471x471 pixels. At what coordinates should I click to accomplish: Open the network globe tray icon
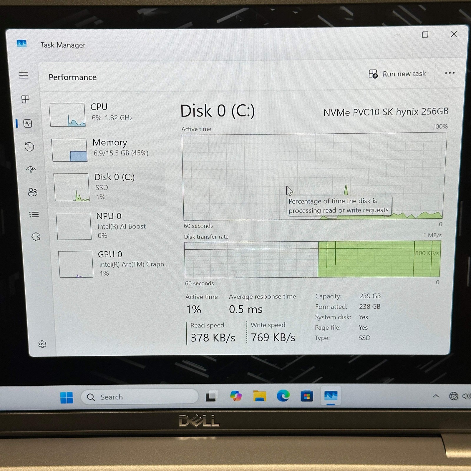coord(453,396)
